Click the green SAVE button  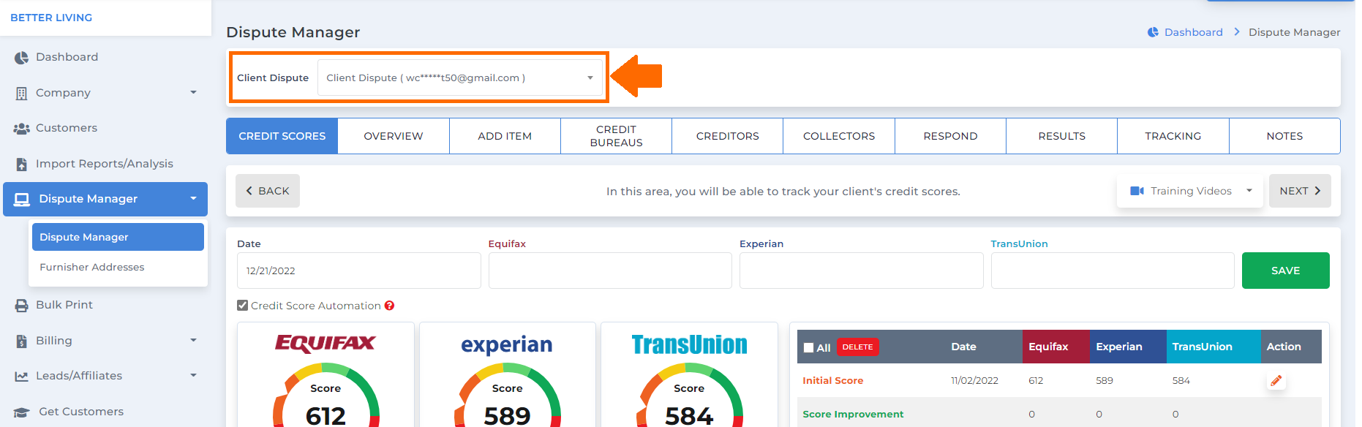(x=1285, y=271)
